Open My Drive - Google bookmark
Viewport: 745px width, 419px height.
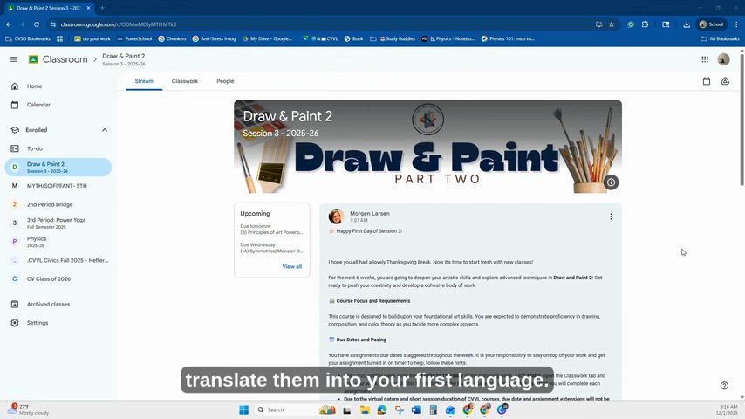pos(267,38)
